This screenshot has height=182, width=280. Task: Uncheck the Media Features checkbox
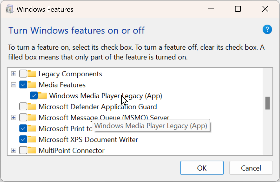click(x=23, y=85)
